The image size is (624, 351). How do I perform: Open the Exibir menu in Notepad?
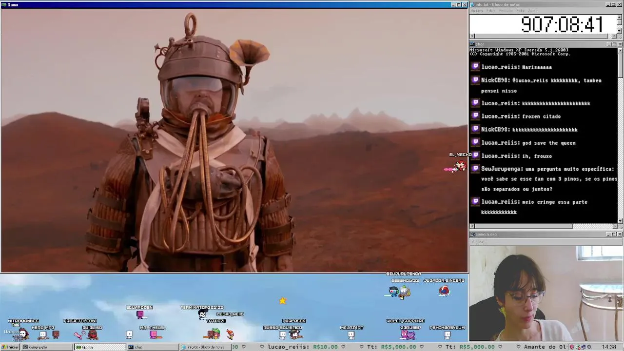(x=520, y=11)
